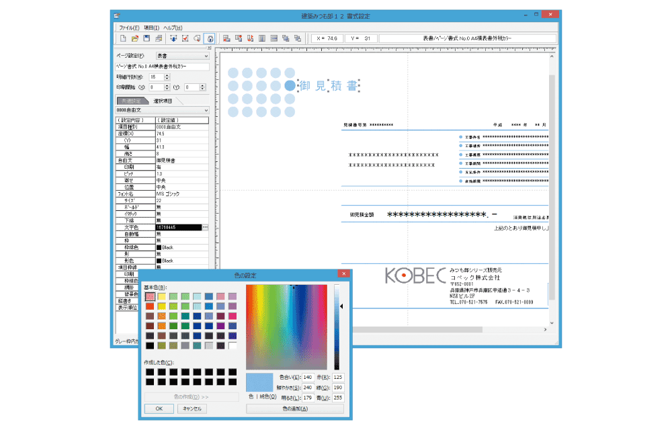Viewport: 672px width, 430px height.
Task: Click the 色の追加(A) button
Action: click(295, 408)
